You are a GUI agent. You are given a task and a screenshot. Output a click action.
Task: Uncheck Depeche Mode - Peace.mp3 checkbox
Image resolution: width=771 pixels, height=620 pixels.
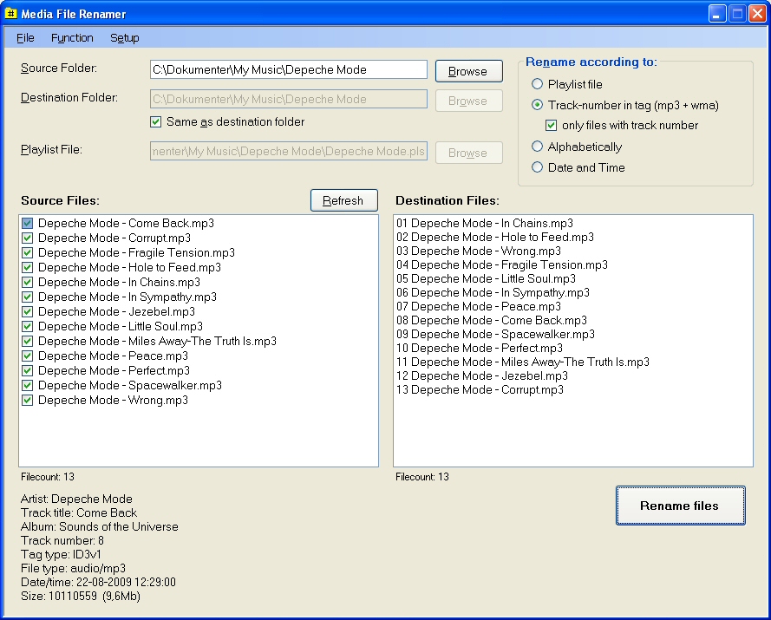coord(28,356)
